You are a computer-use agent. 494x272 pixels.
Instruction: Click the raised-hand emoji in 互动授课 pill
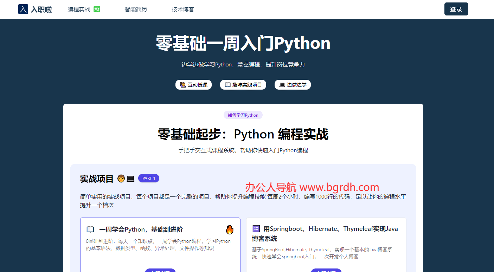183,85
